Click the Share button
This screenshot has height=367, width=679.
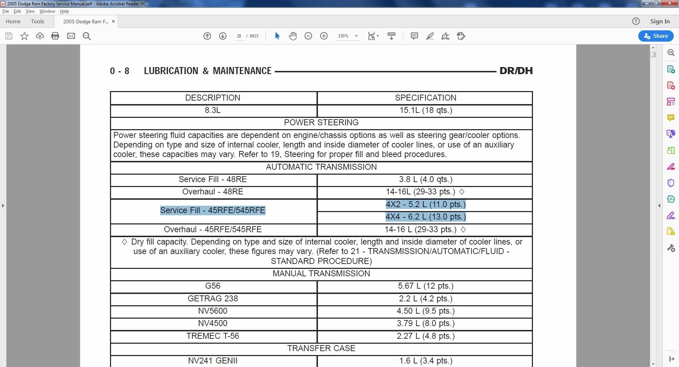coord(656,36)
